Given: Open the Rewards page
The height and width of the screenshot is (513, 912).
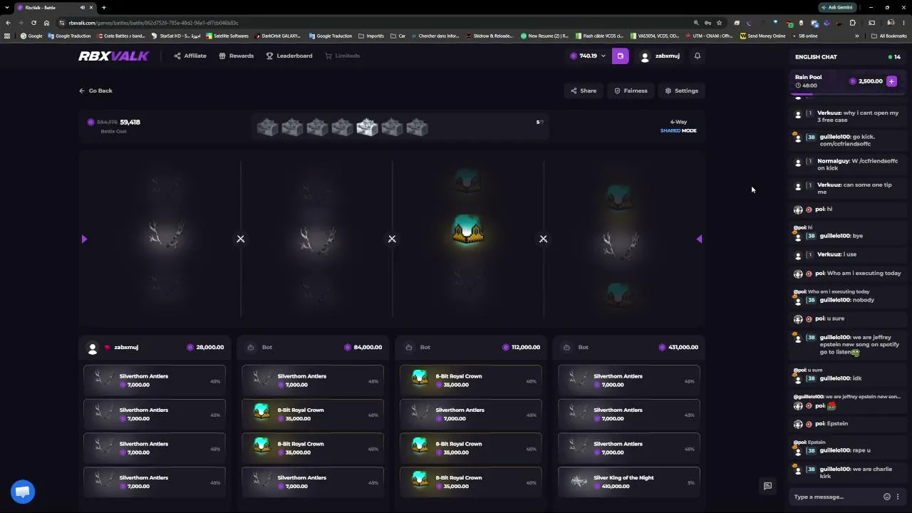Looking at the screenshot, I should pyautogui.click(x=237, y=56).
